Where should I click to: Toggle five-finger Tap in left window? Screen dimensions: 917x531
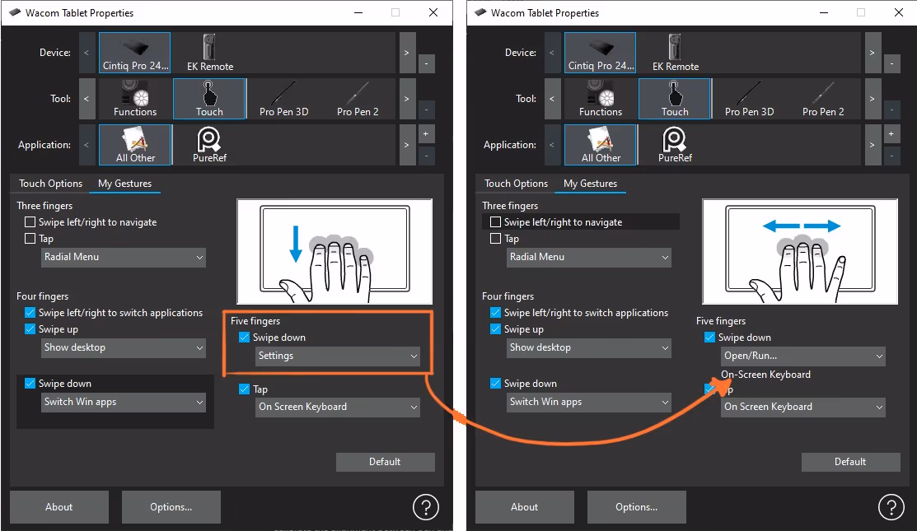245,389
